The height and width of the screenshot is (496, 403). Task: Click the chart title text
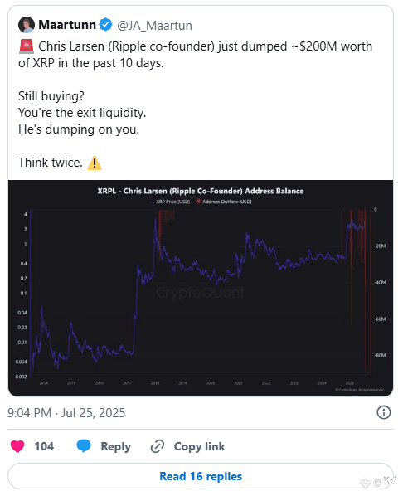201,191
